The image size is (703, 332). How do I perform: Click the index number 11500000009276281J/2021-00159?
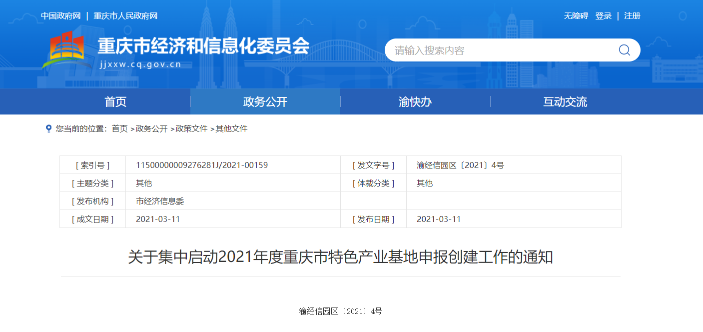[x=202, y=165]
